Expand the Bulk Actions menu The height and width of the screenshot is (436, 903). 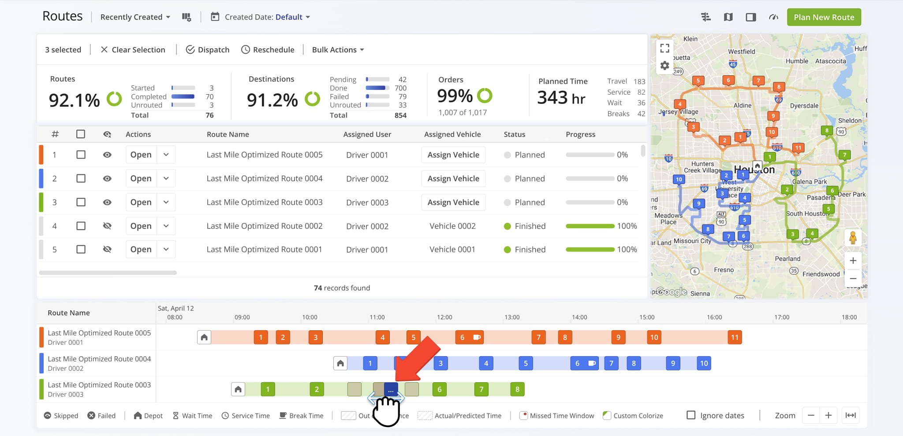coord(338,50)
